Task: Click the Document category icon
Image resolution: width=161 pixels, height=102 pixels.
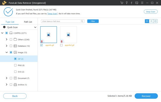Action: [x=15, y=78]
